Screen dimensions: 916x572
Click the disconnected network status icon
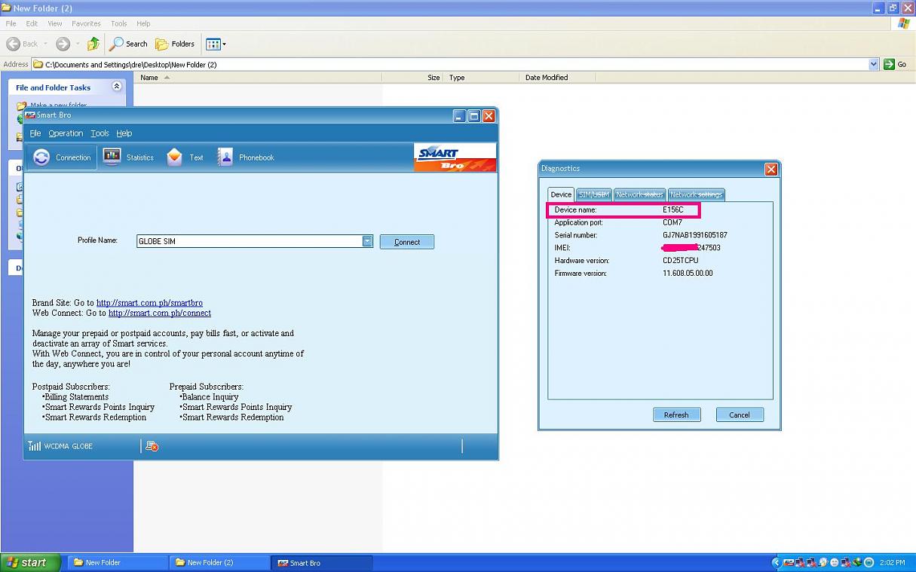(x=152, y=446)
